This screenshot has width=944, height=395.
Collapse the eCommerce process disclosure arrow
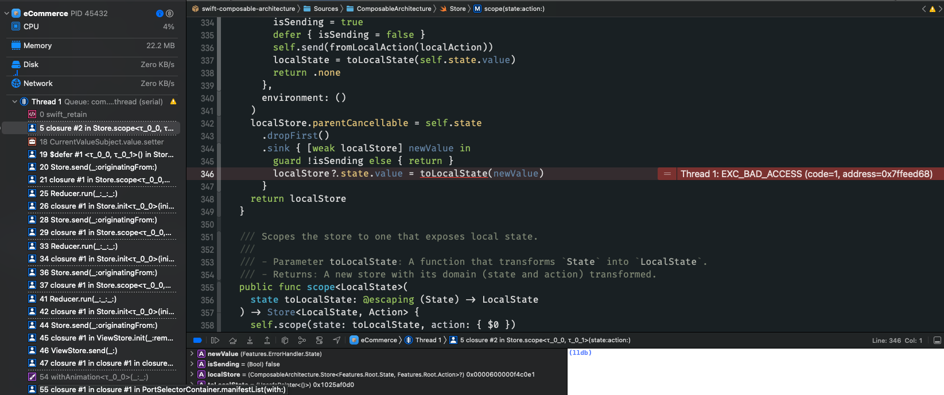(6, 13)
